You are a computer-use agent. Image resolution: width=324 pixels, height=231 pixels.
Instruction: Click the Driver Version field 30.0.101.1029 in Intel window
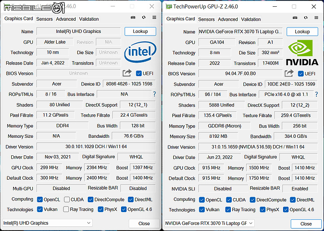96,147
